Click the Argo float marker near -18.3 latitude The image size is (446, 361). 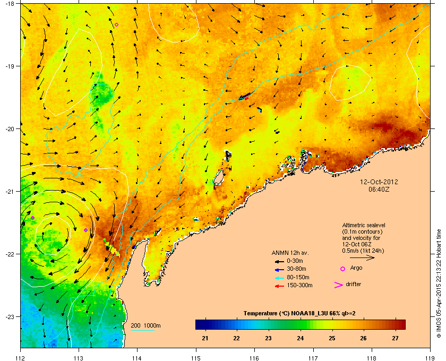click(116, 25)
